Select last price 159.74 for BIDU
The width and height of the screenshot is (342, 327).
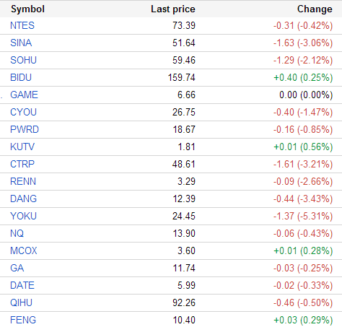tap(182, 77)
